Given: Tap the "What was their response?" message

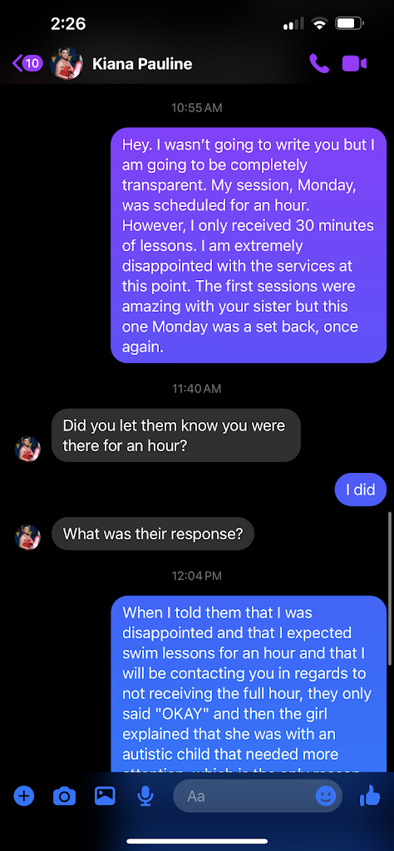Looking at the screenshot, I should tap(152, 534).
